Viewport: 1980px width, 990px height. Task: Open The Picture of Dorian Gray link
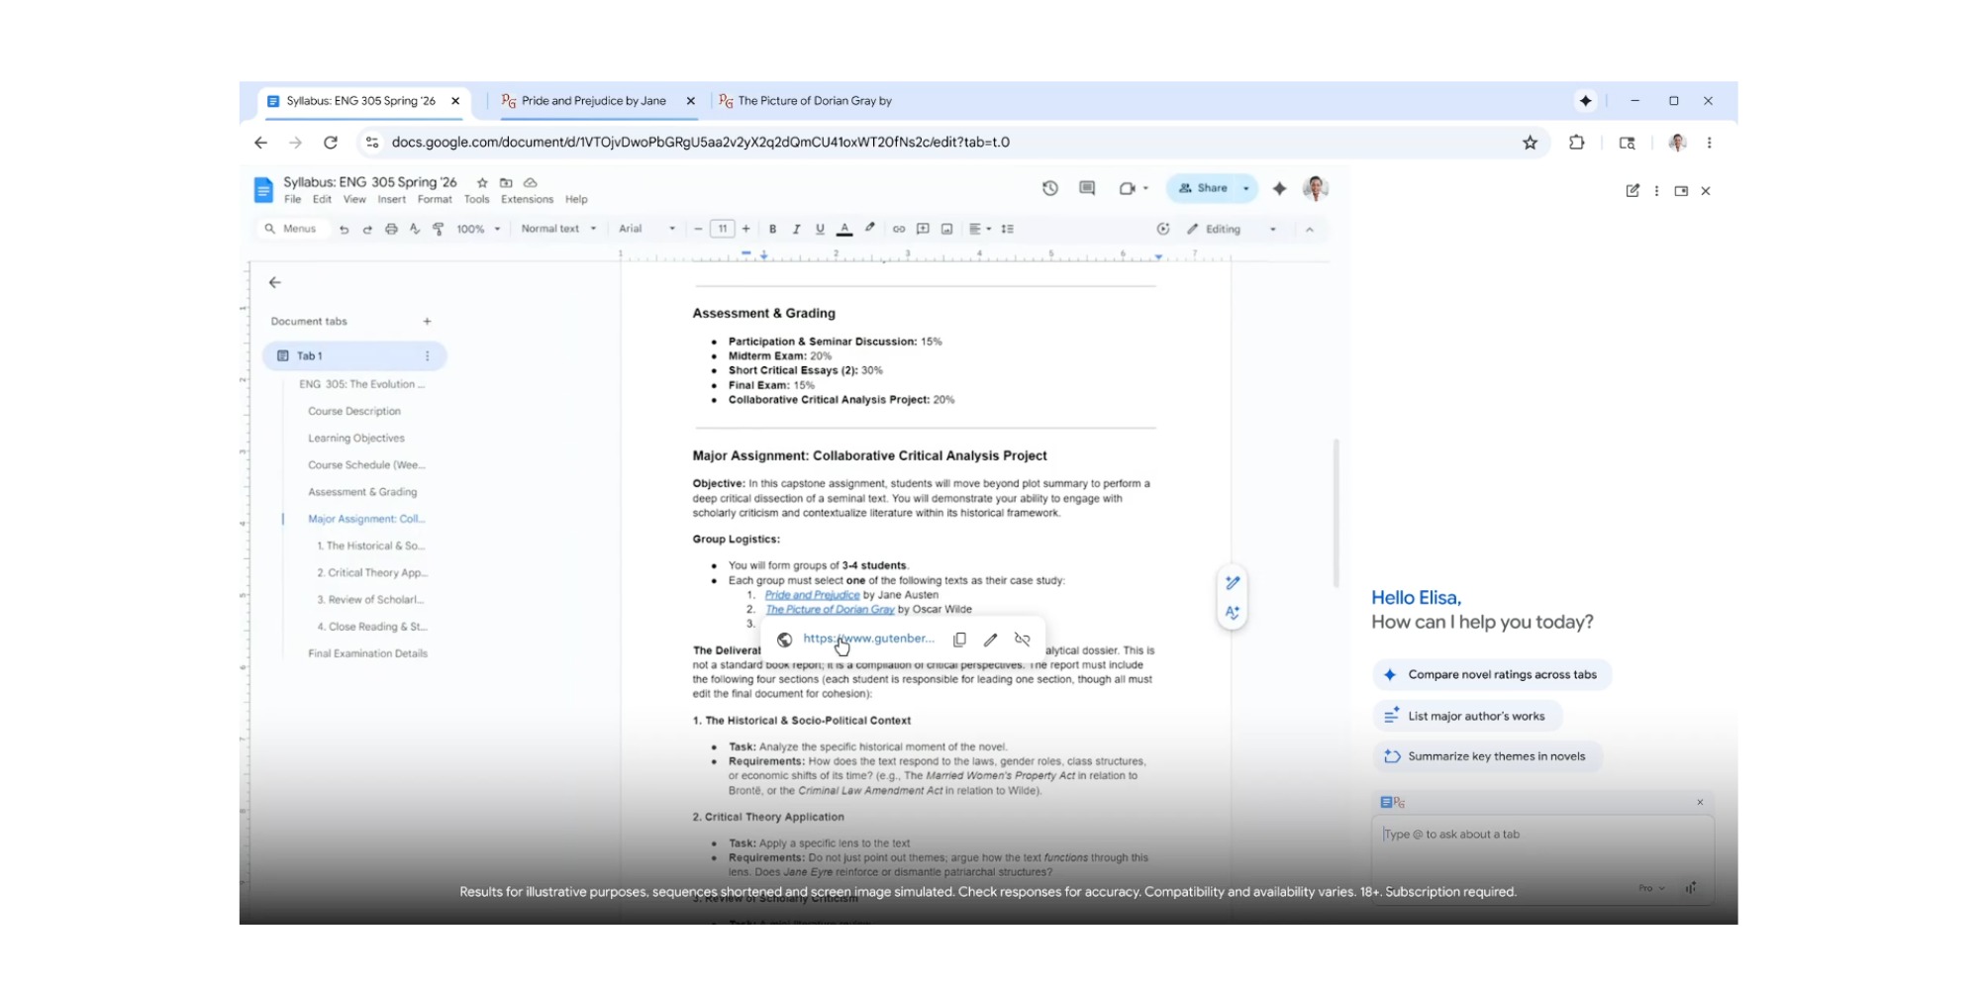[830, 610]
